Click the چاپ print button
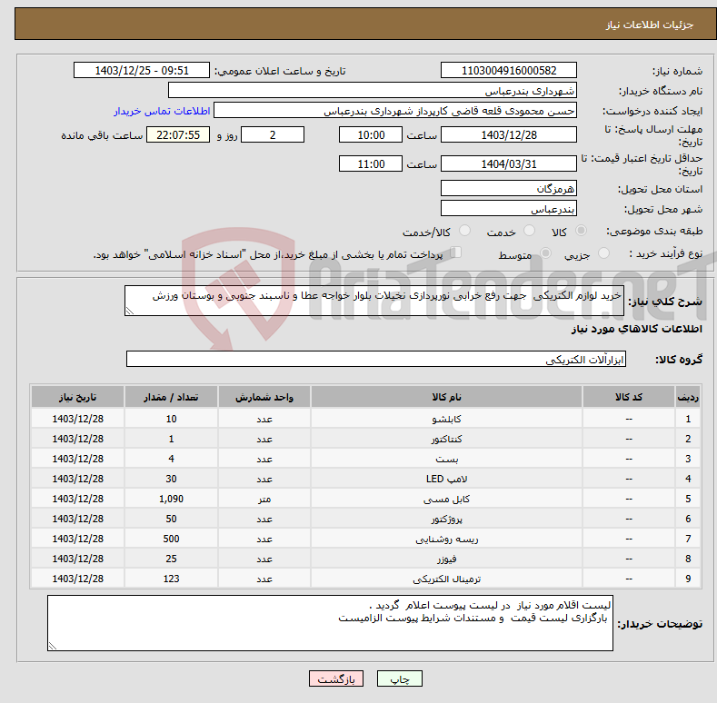717x703 pixels. point(400,678)
